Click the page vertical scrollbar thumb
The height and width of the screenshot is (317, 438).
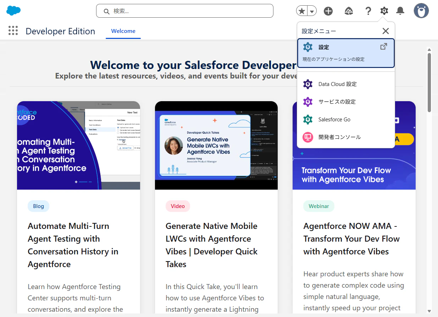tap(429, 82)
